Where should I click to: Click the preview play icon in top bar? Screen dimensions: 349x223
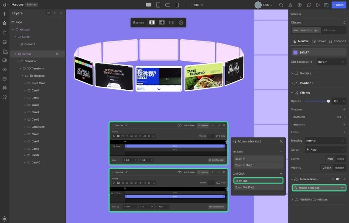point(318,5)
